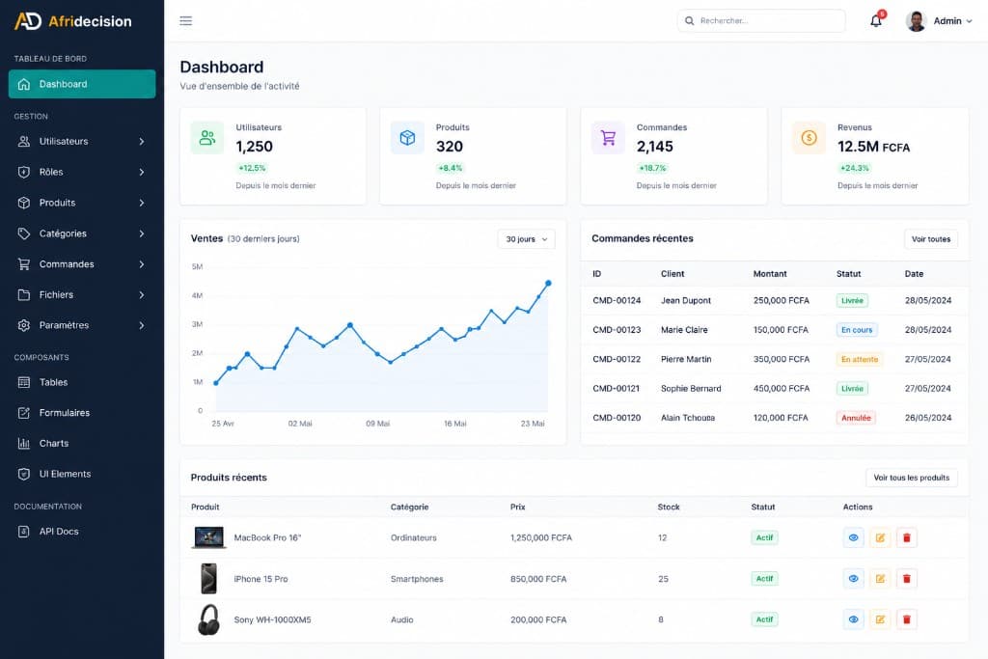Click the UI Elements shield icon
The width and height of the screenshot is (988, 659).
[24, 474]
